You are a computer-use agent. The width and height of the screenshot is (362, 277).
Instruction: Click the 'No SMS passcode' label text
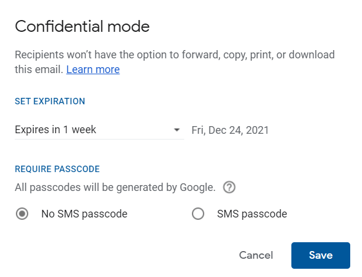coord(84,214)
